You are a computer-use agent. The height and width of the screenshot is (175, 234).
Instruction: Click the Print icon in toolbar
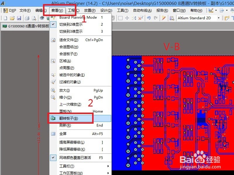(x=27, y=18)
